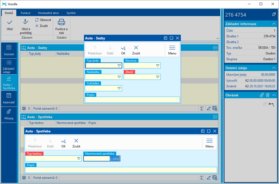Open Menu in Auta - Sazby dialog
Image resolution: width=279 pixels, height=184 pixels.
[172, 50]
